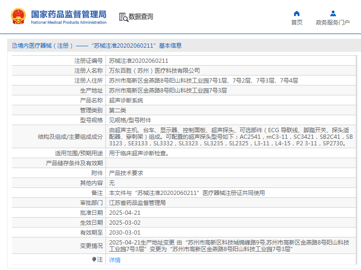Image resolution: width=361 pixels, height=270 pixels.
Task: Open the 详情 link
Action: coord(114,260)
